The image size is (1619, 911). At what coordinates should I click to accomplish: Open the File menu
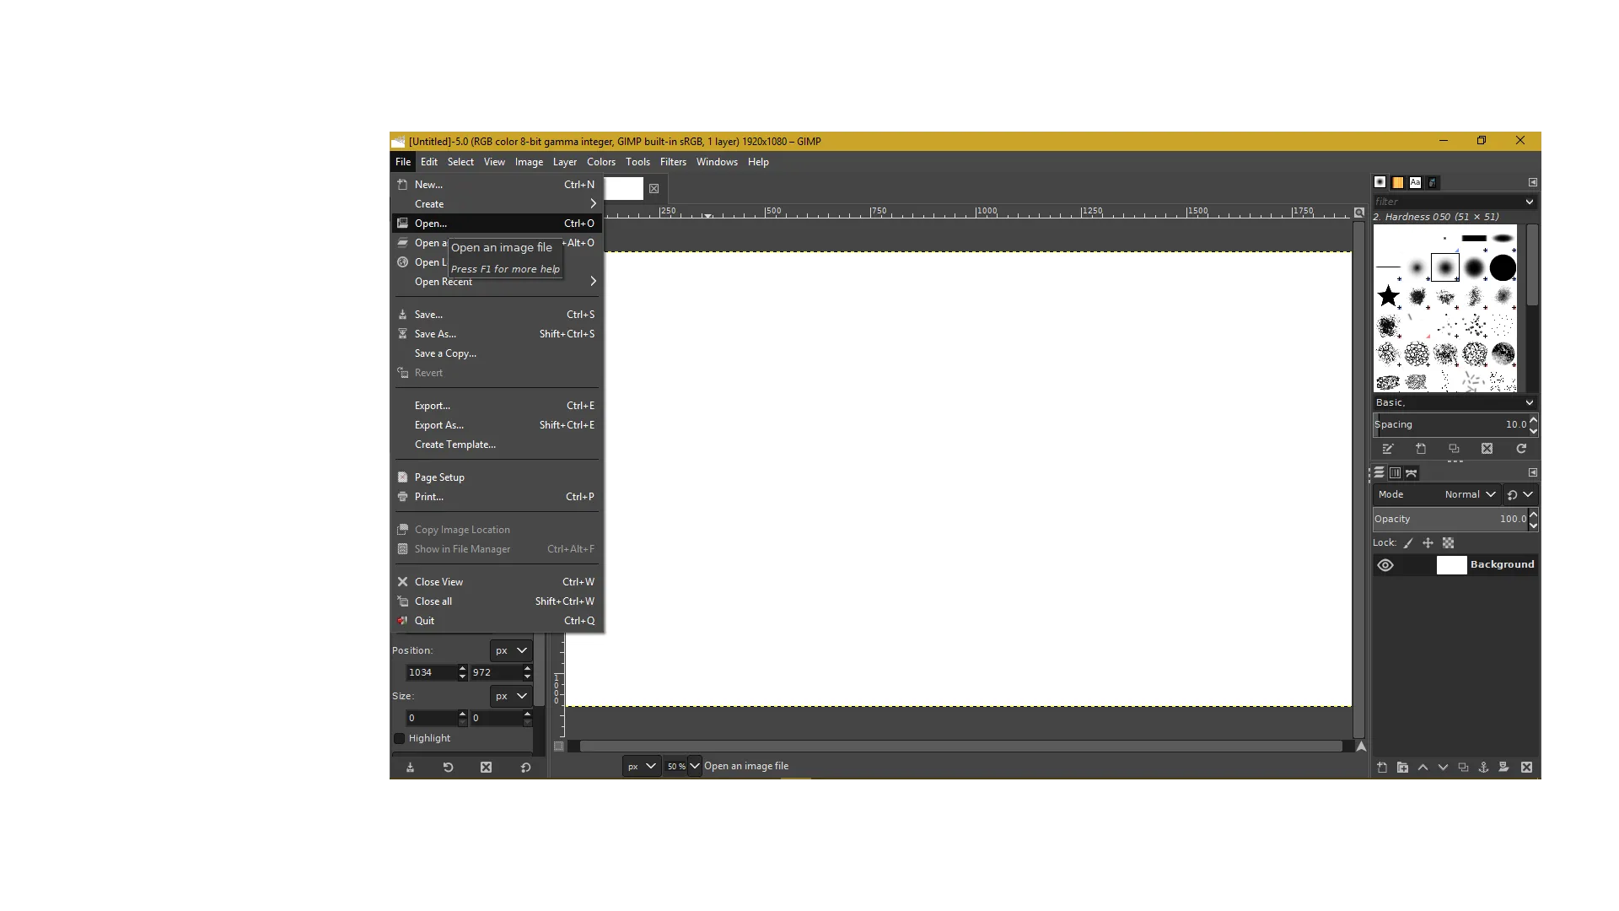tap(402, 162)
